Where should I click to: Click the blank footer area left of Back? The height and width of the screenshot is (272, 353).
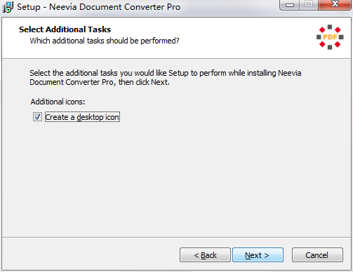coord(91,254)
